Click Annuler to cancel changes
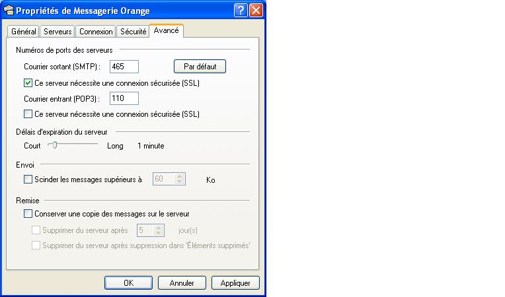Viewport: 505px width, 297px height. coord(182,283)
